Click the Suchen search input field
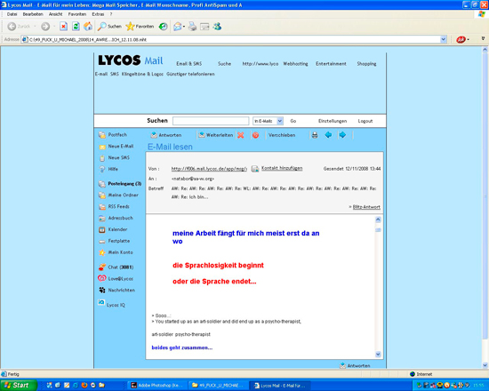This screenshot has width=489, height=391. click(x=211, y=121)
